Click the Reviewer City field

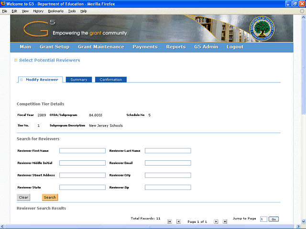coord(168,175)
